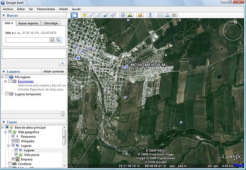Expand the Excursiones folder
This screenshot has width=246, height=170.
tap(6, 81)
